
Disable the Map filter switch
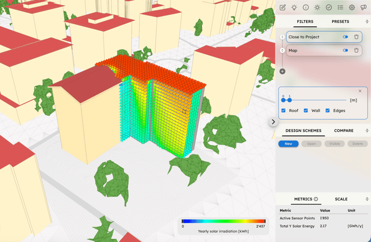(x=345, y=50)
